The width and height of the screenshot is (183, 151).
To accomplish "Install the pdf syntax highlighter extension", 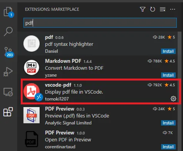I will (x=168, y=51).
